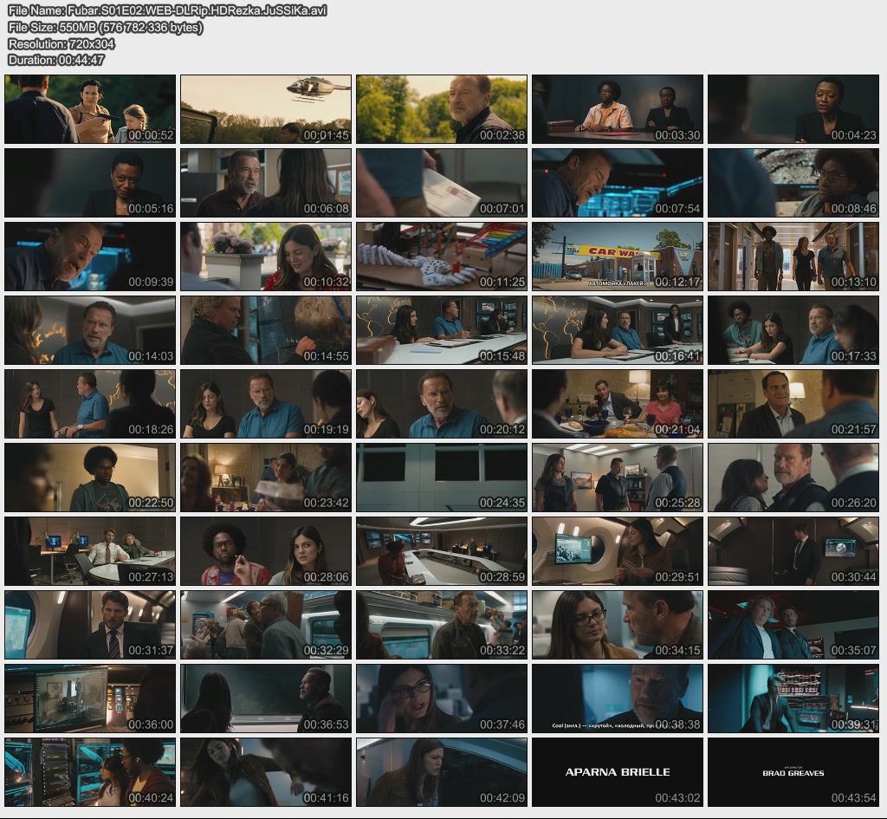This screenshot has width=887, height=819.
Task: Select the thumbnail timestamped 00:00:52
Action: coord(90,109)
